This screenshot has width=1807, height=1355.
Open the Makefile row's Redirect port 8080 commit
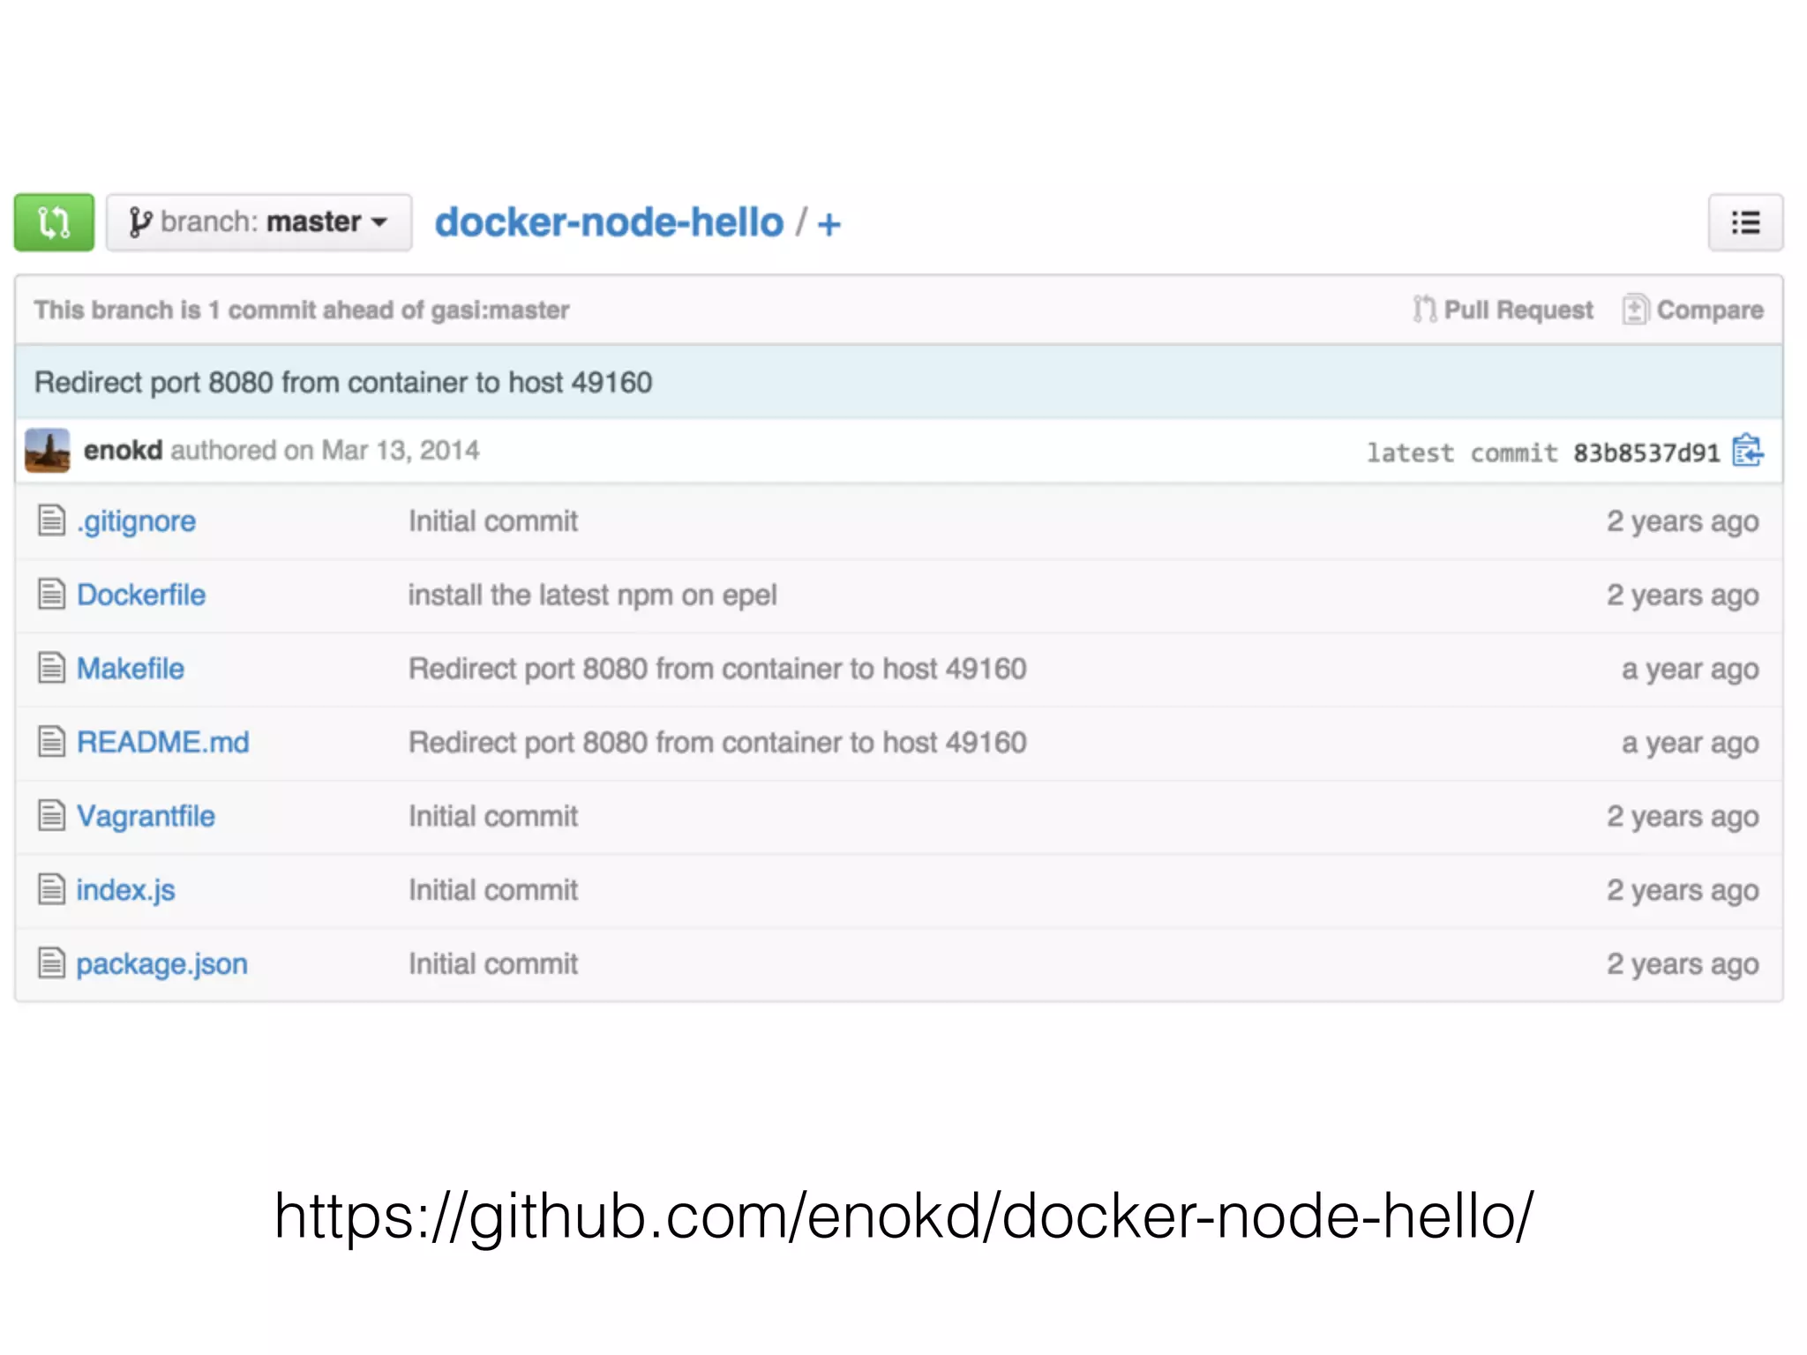pyautogui.click(x=717, y=669)
